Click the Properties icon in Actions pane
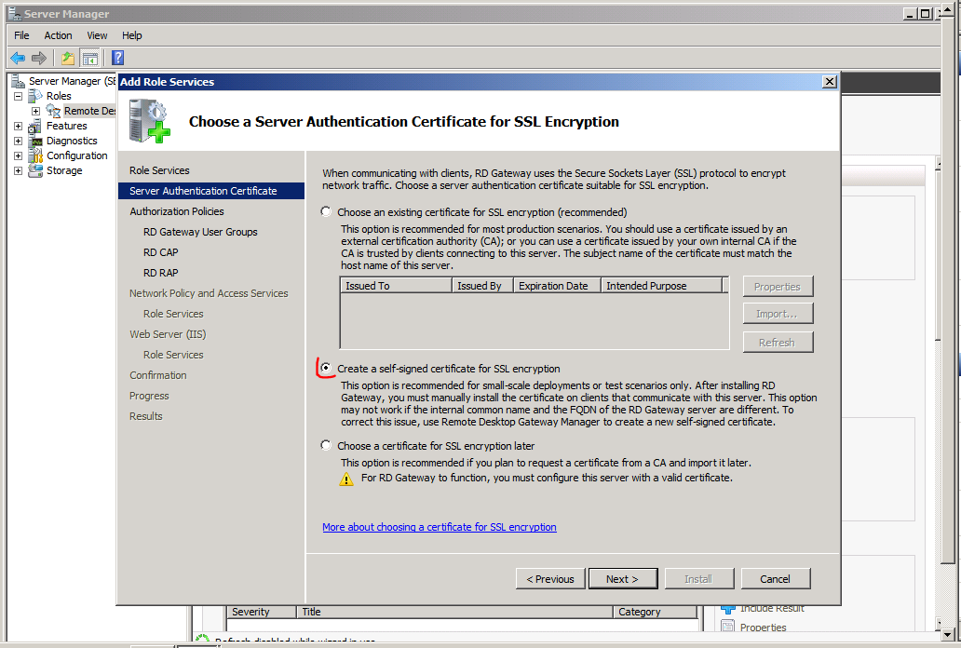The image size is (961, 648). tap(728, 627)
